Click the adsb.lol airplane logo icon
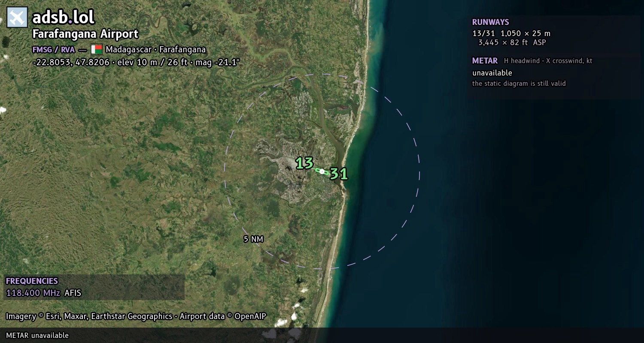Screen dimensions: 644x343 tap(17, 17)
